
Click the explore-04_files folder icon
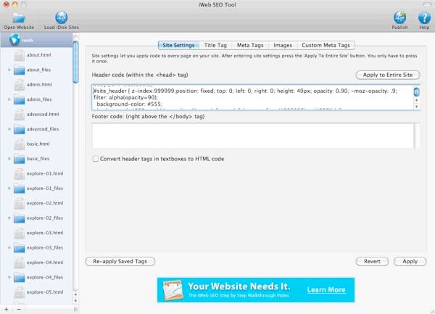point(20,278)
